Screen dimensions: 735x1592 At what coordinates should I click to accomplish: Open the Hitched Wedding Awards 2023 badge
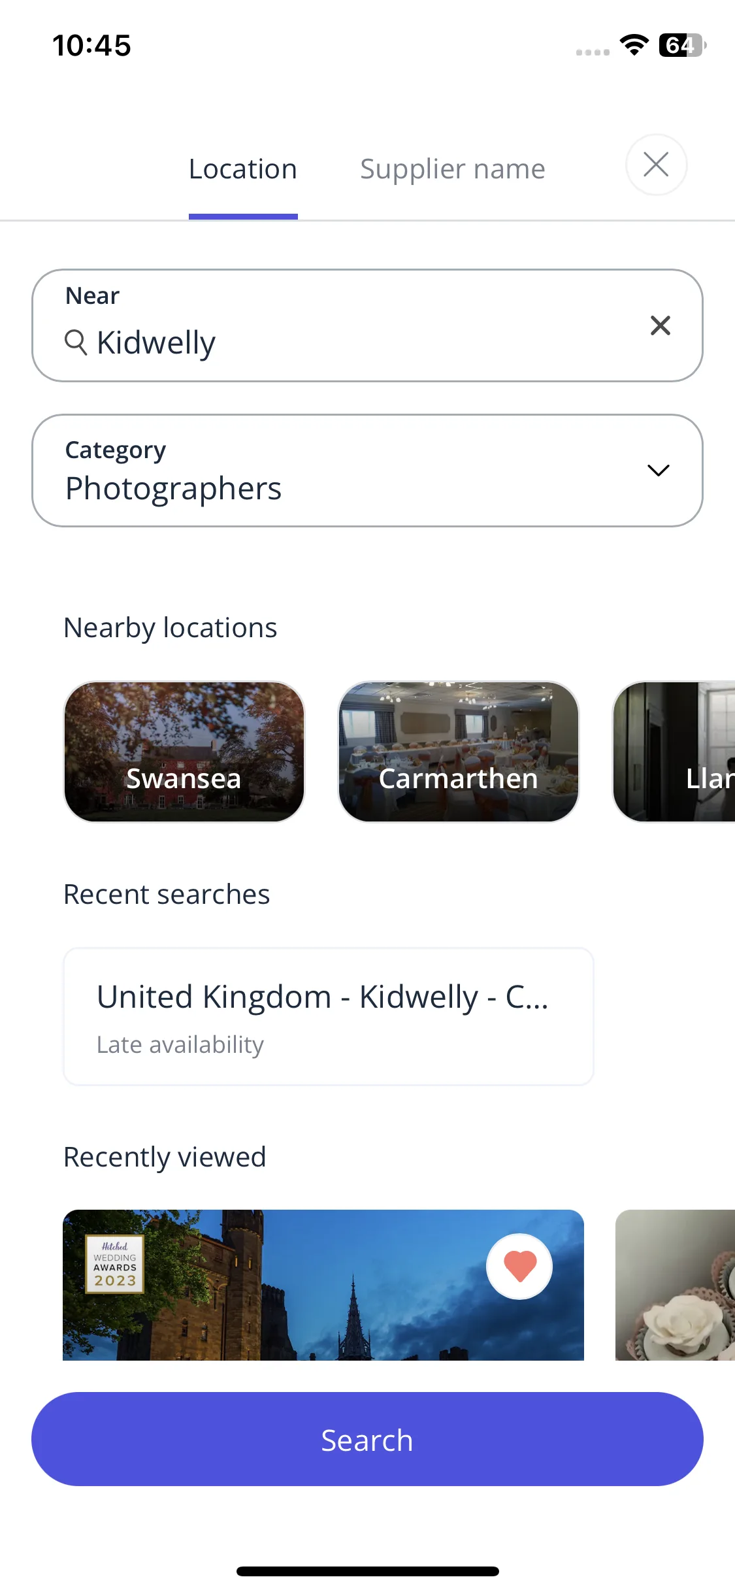(115, 1263)
